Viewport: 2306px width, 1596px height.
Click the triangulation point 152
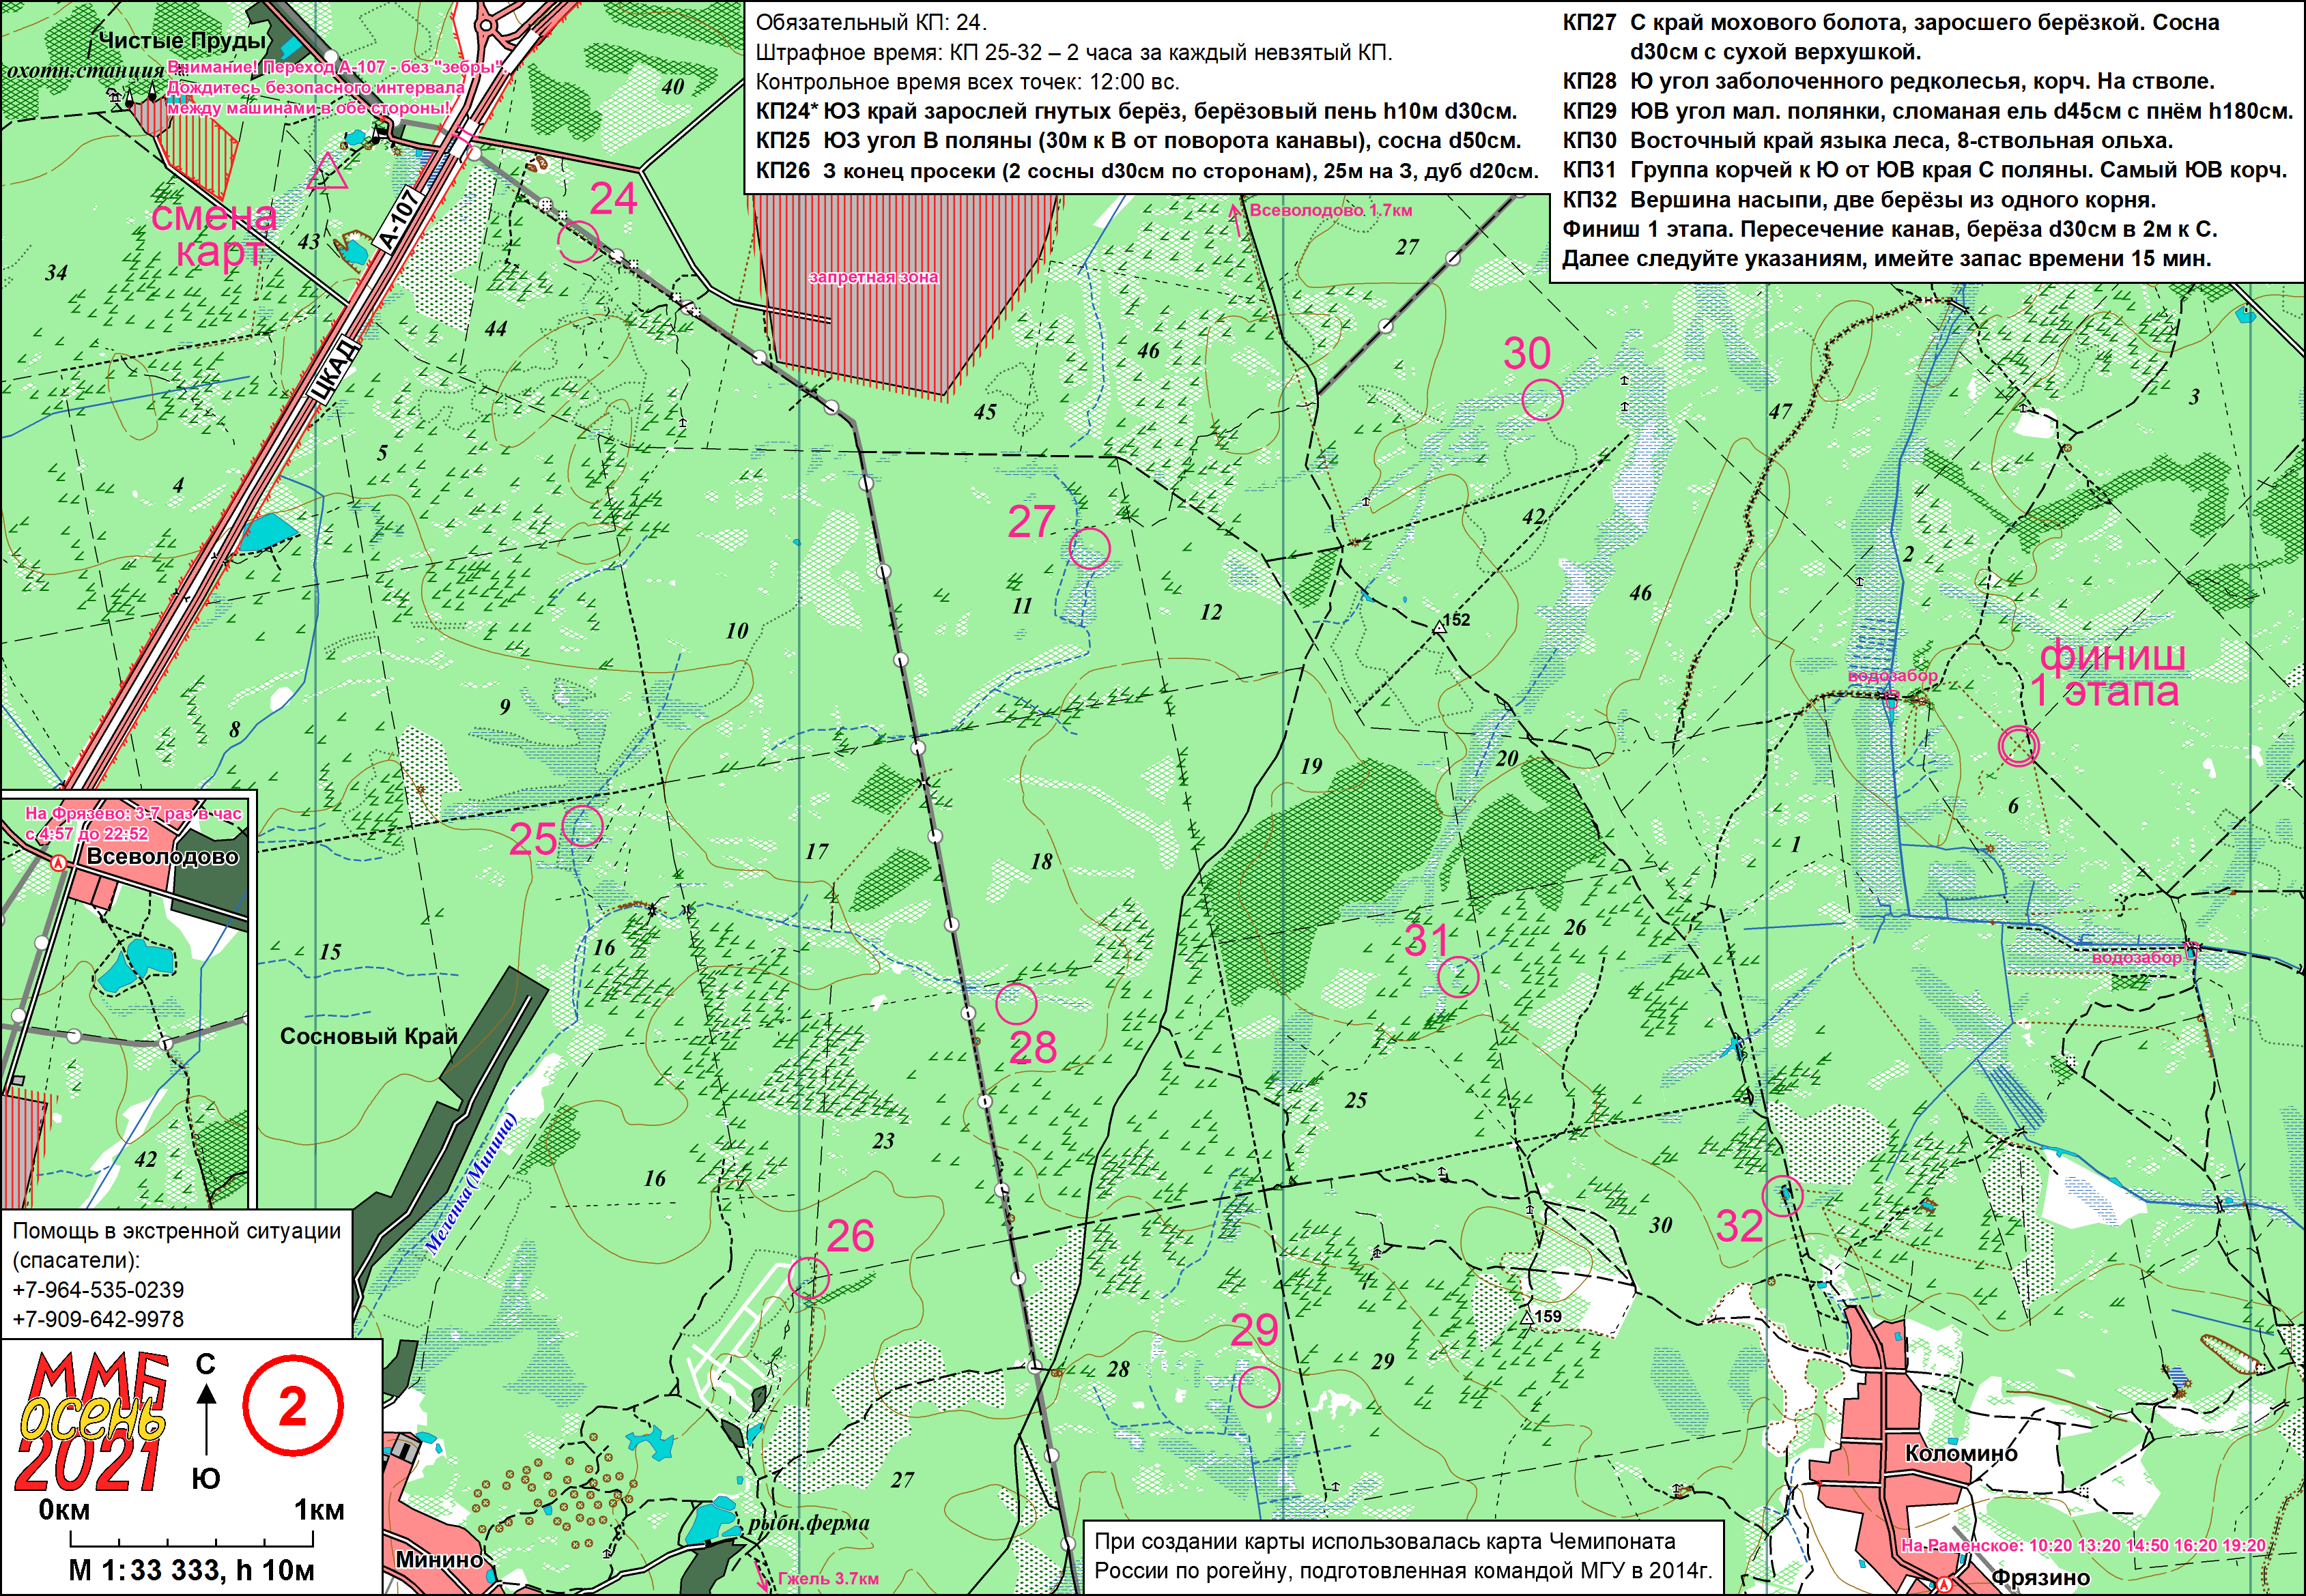[x=1438, y=628]
